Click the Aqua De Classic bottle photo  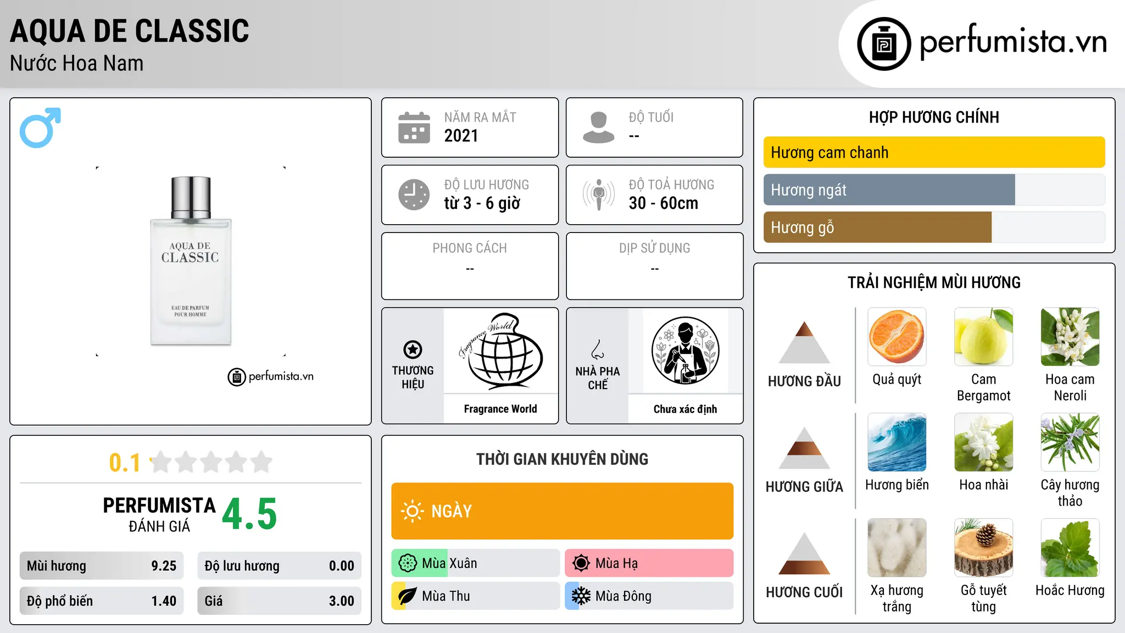pos(191,261)
